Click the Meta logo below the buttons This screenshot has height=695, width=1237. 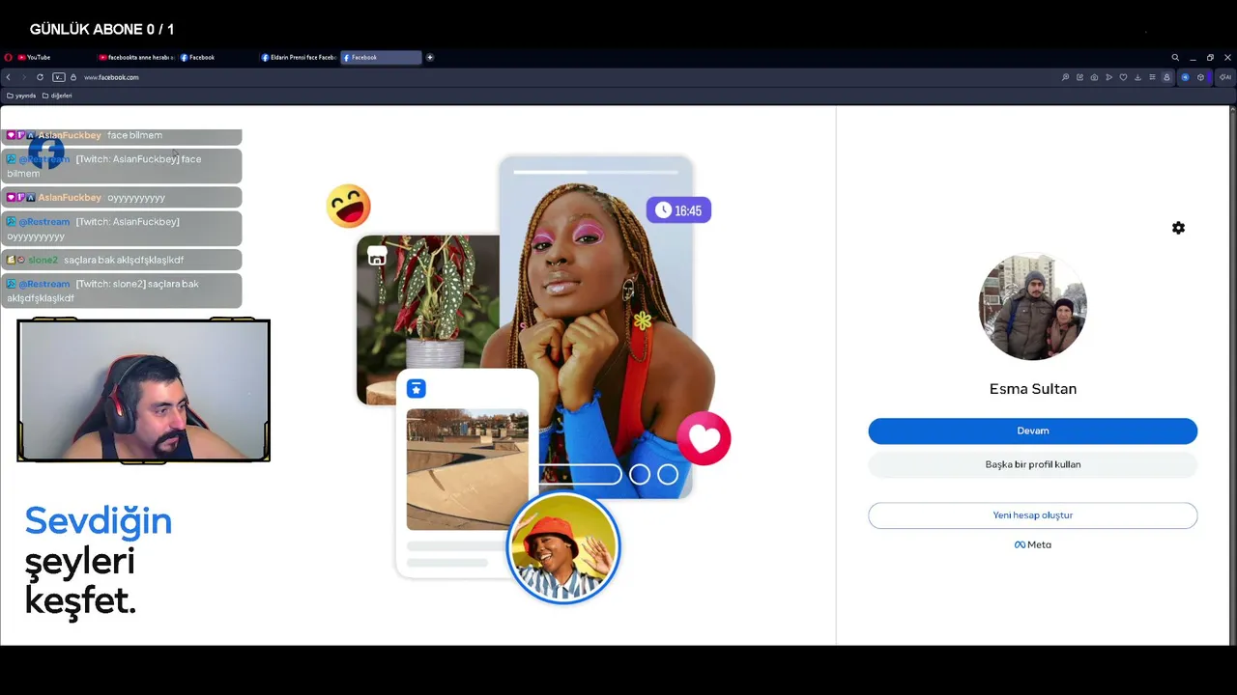pos(1032,544)
